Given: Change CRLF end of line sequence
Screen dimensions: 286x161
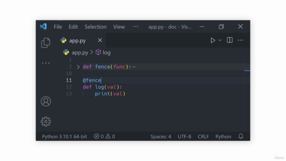Looking at the screenshot, I should [203, 136].
